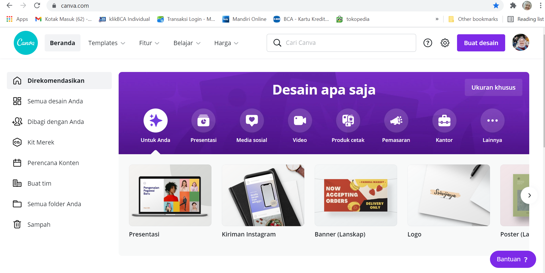Expand the Belajar menu
Viewport: 545px width, 273px height.
point(187,43)
